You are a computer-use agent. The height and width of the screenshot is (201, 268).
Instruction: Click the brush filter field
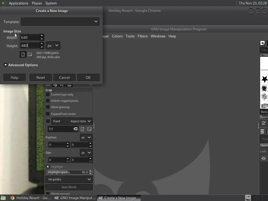pos(264,50)
